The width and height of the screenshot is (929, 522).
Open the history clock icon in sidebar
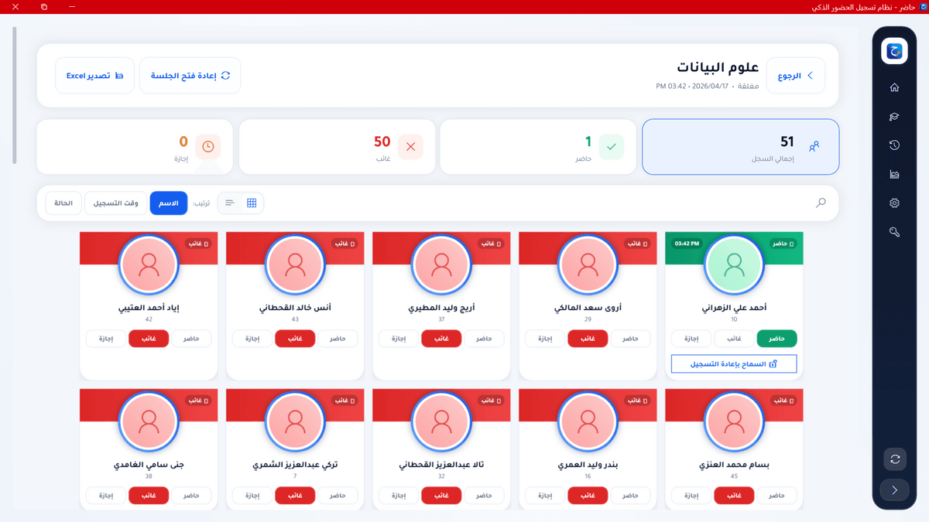point(894,145)
